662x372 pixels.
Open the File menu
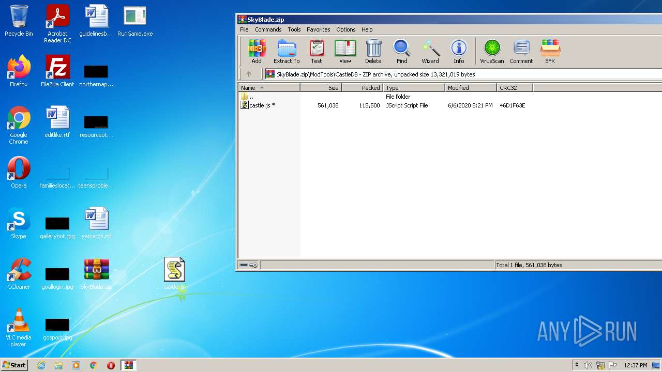pos(244,29)
